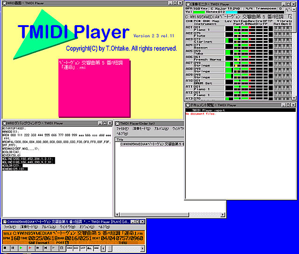Click the performance monitor bar-graph icon
Image resolution: width=299 pixels, height=254 pixels.
(89, 249)
